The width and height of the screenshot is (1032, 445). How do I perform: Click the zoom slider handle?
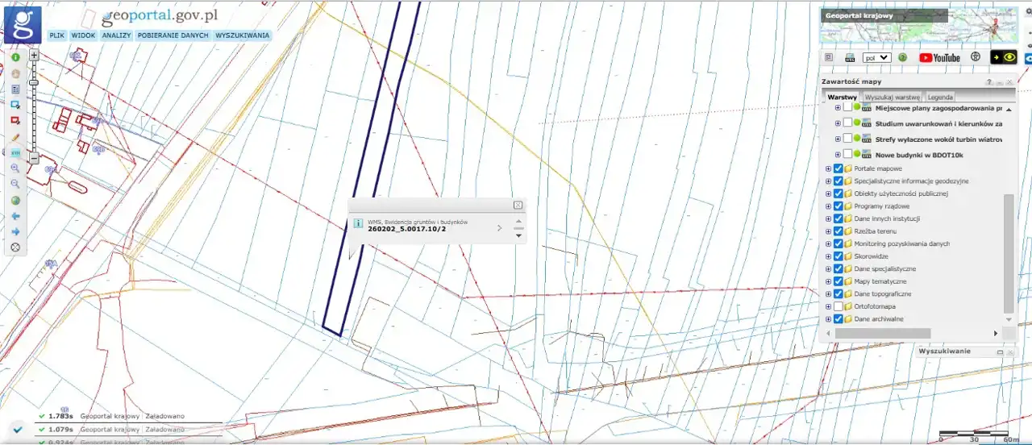pyautogui.click(x=34, y=82)
